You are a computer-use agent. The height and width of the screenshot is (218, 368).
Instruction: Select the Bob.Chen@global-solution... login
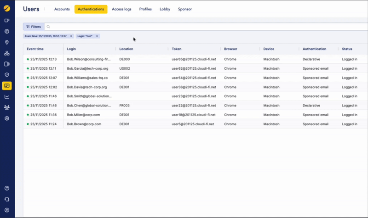(x=89, y=106)
